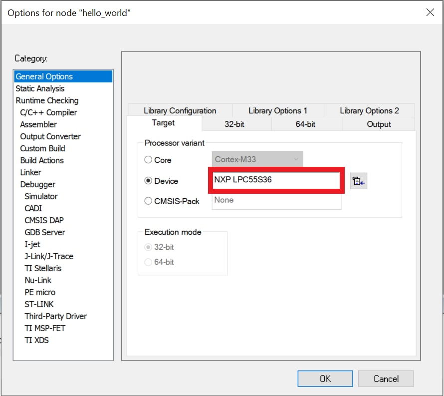Click the NXP LPC55S36 device field
The width and height of the screenshot is (444, 396).
tap(276, 180)
